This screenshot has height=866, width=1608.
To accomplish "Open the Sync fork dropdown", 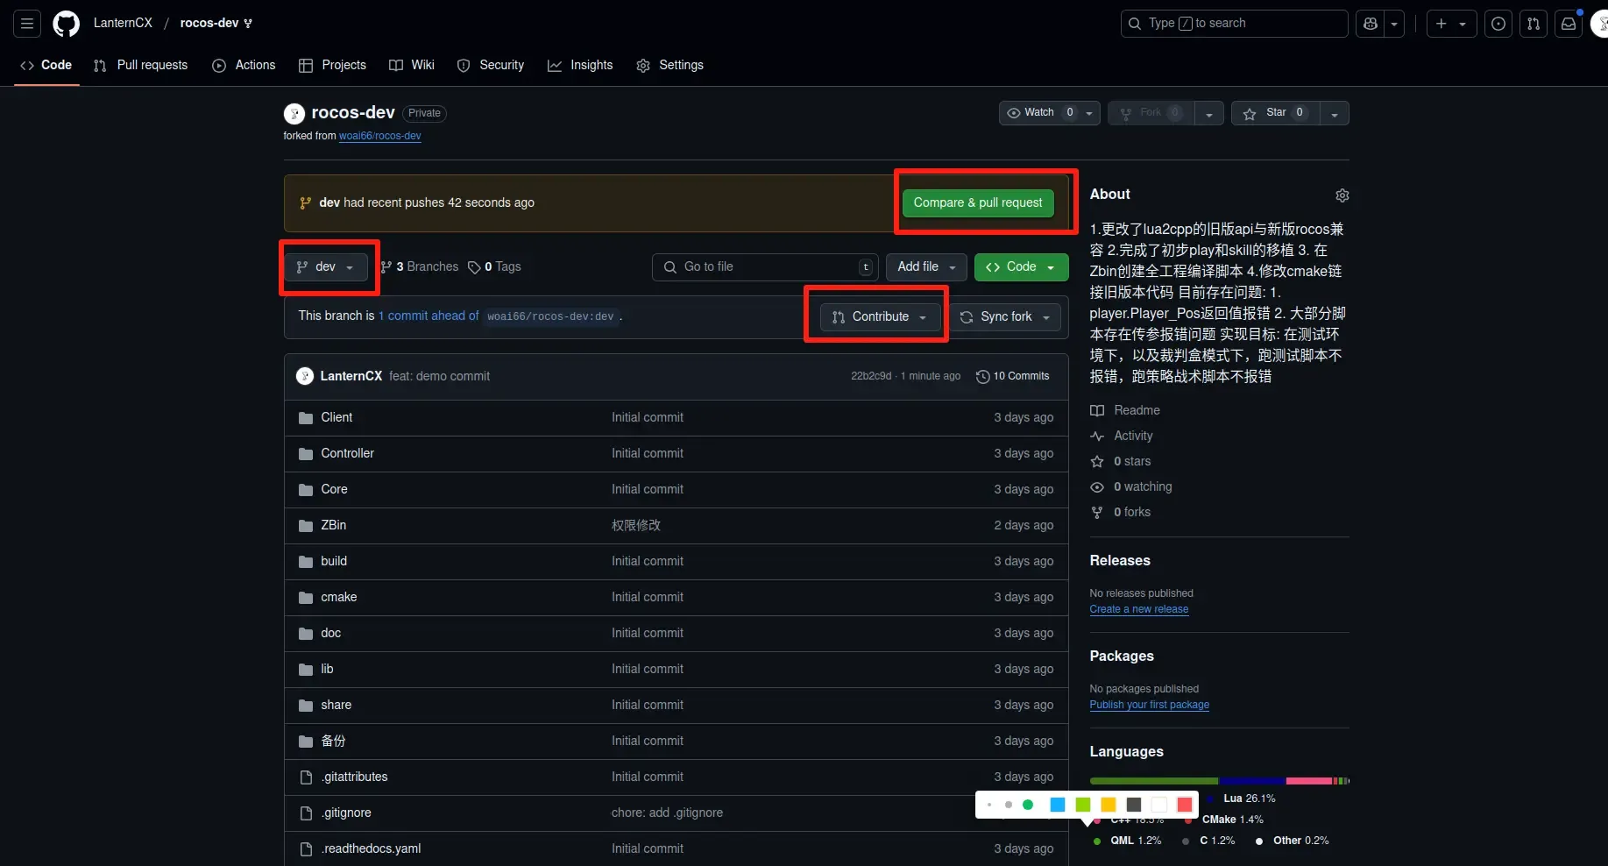I will click(1006, 317).
